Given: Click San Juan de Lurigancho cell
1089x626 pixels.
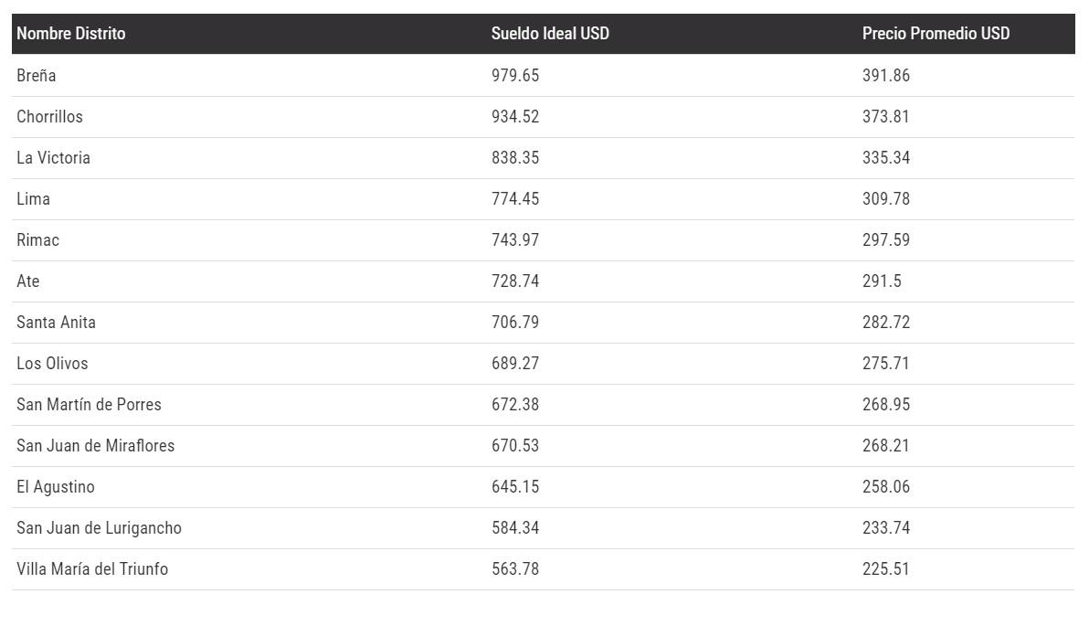Looking at the screenshot, I should click(99, 528).
